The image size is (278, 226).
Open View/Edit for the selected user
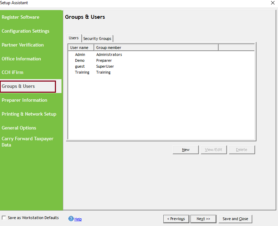pyautogui.click(x=214, y=150)
